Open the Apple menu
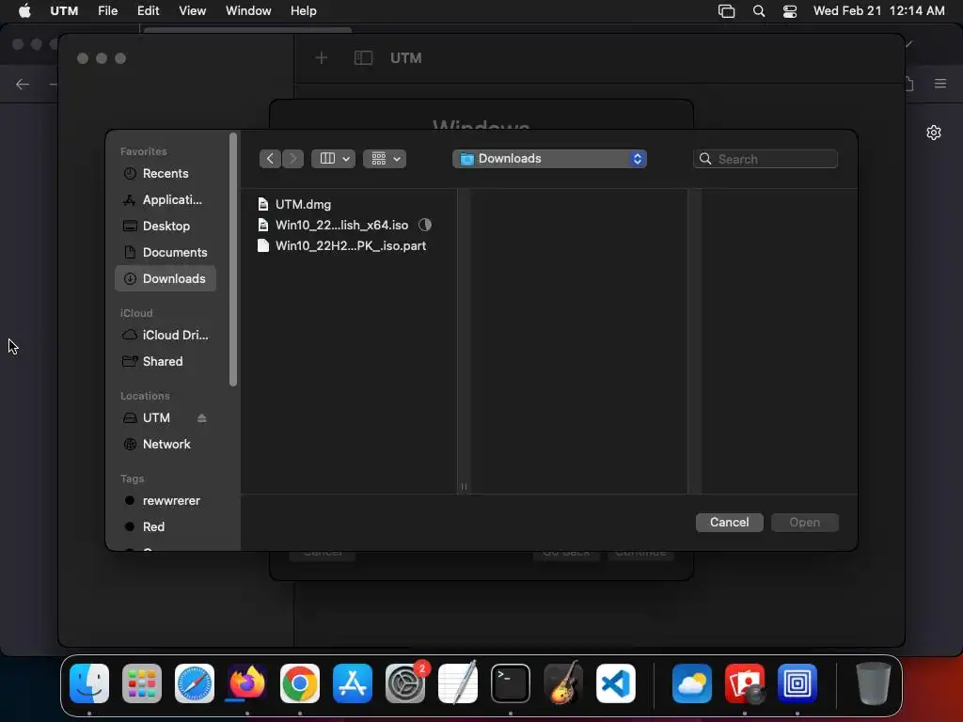Screen dimensions: 963x722 coord(24,10)
